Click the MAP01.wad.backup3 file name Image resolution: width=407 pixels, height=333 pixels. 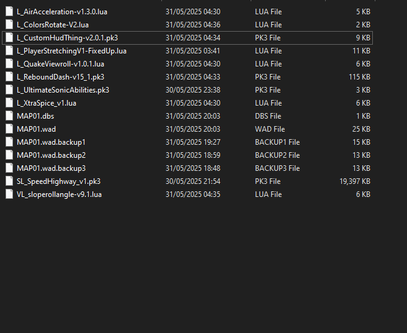point(51,168)
